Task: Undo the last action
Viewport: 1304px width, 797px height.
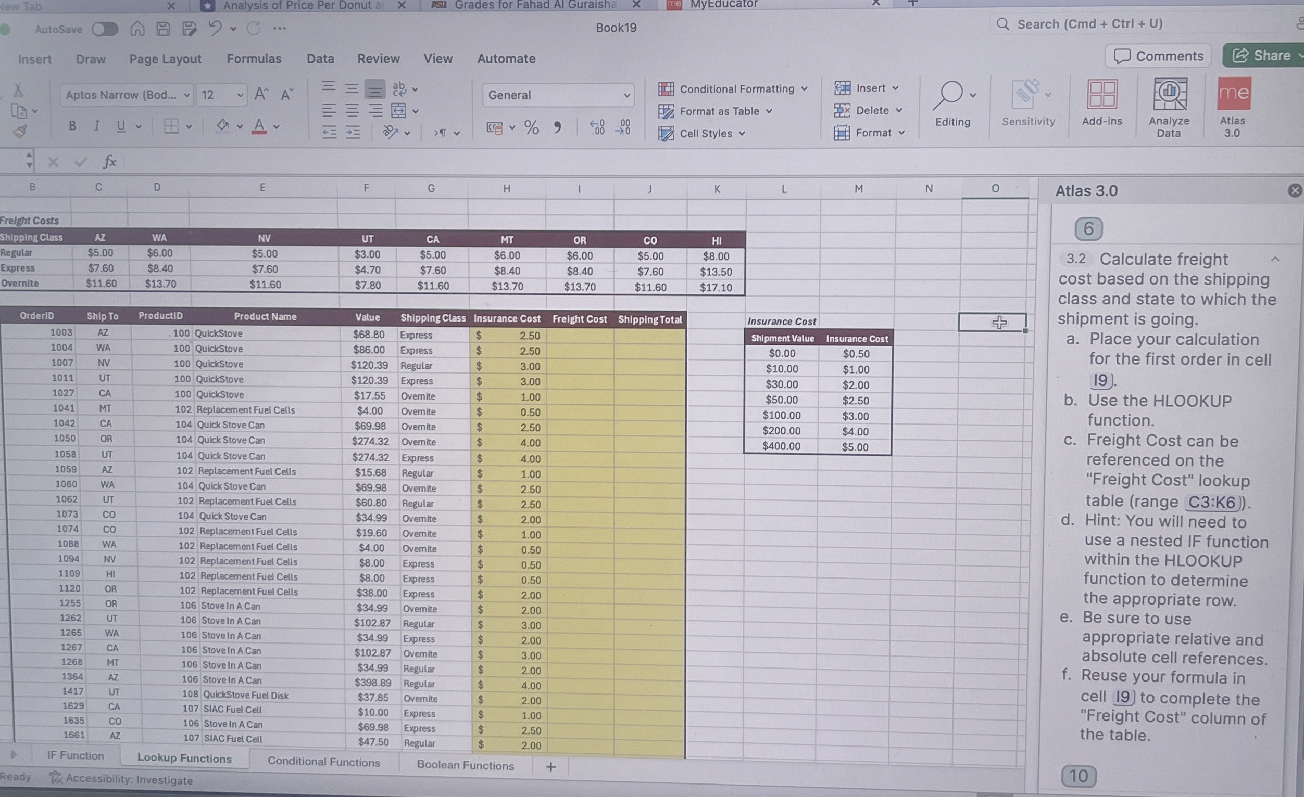Action: coord(215,29)
